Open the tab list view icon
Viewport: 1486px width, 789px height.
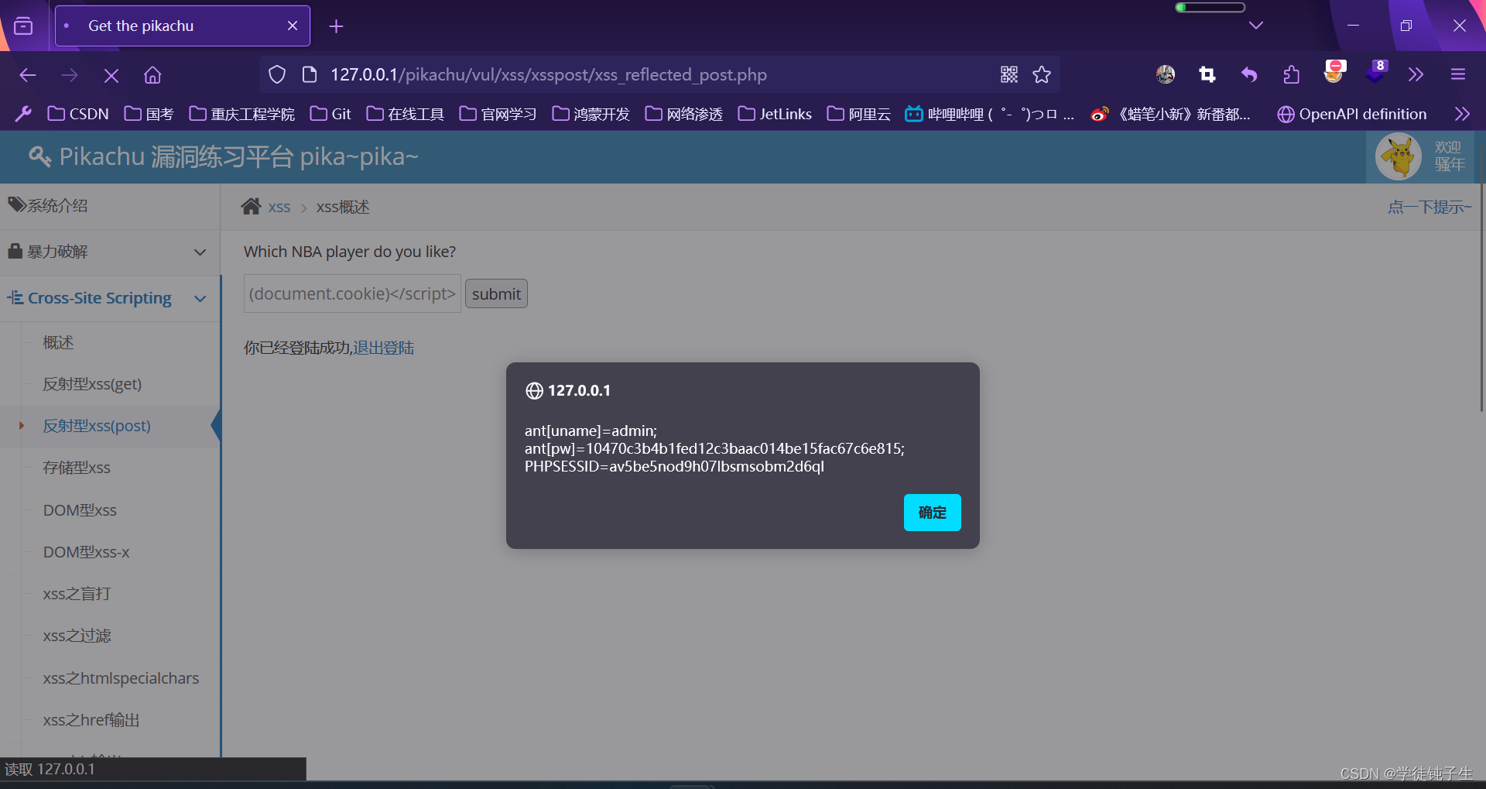click(24, 26)
